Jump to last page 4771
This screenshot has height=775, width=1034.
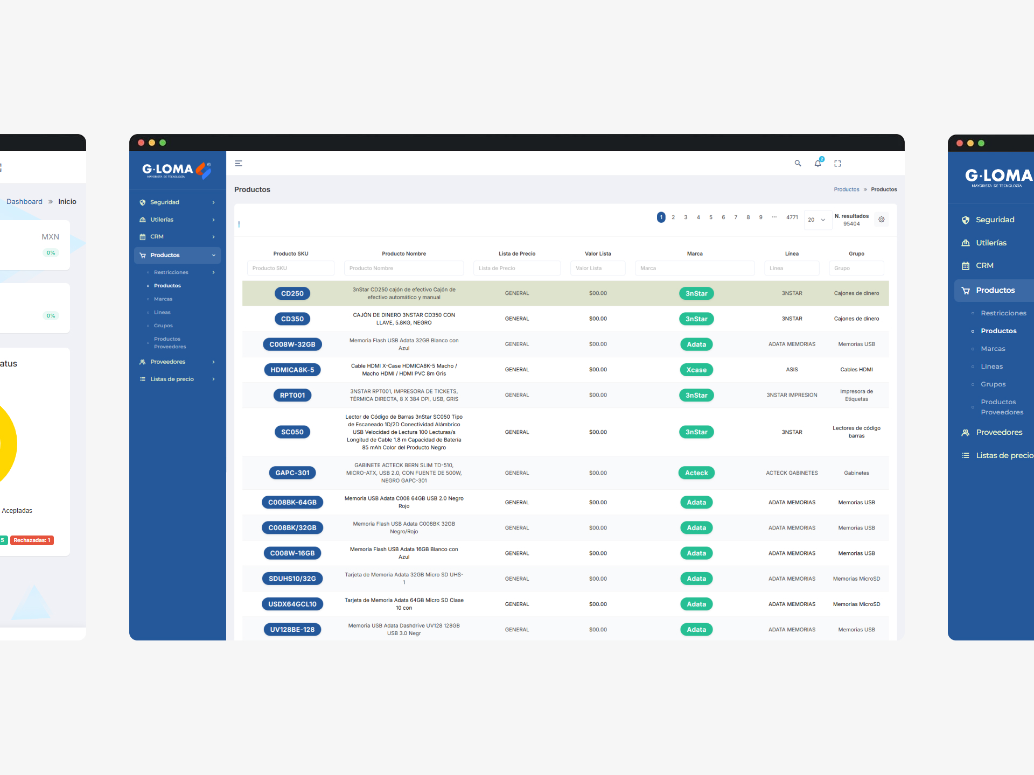click(792, 217)
